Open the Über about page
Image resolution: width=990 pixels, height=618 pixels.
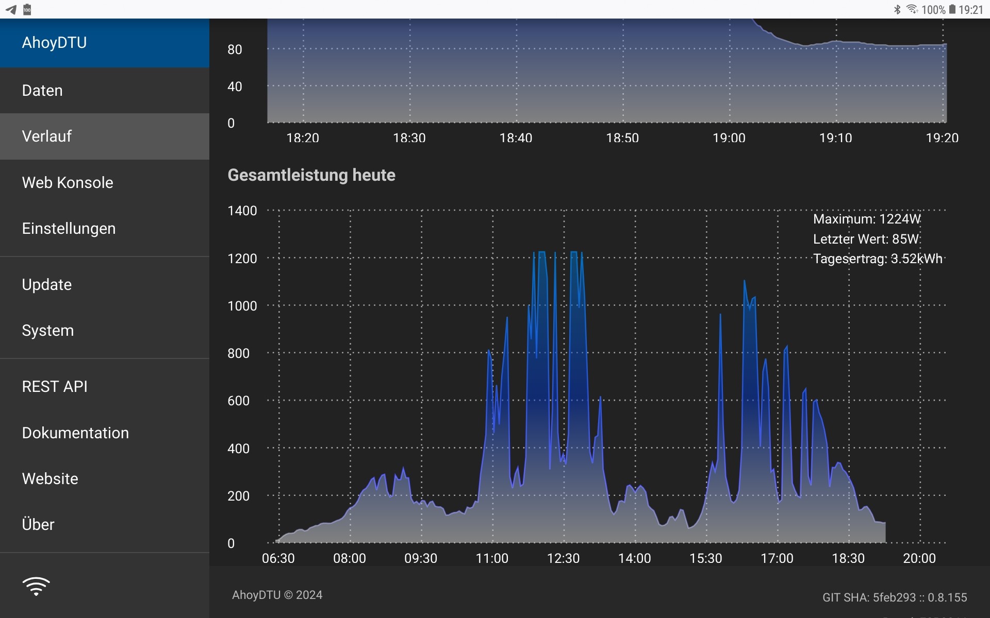pos(38,525)
